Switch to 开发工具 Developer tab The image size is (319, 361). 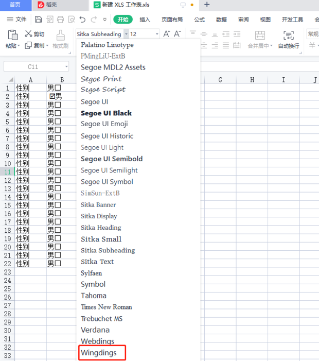[x=293, y=20]
